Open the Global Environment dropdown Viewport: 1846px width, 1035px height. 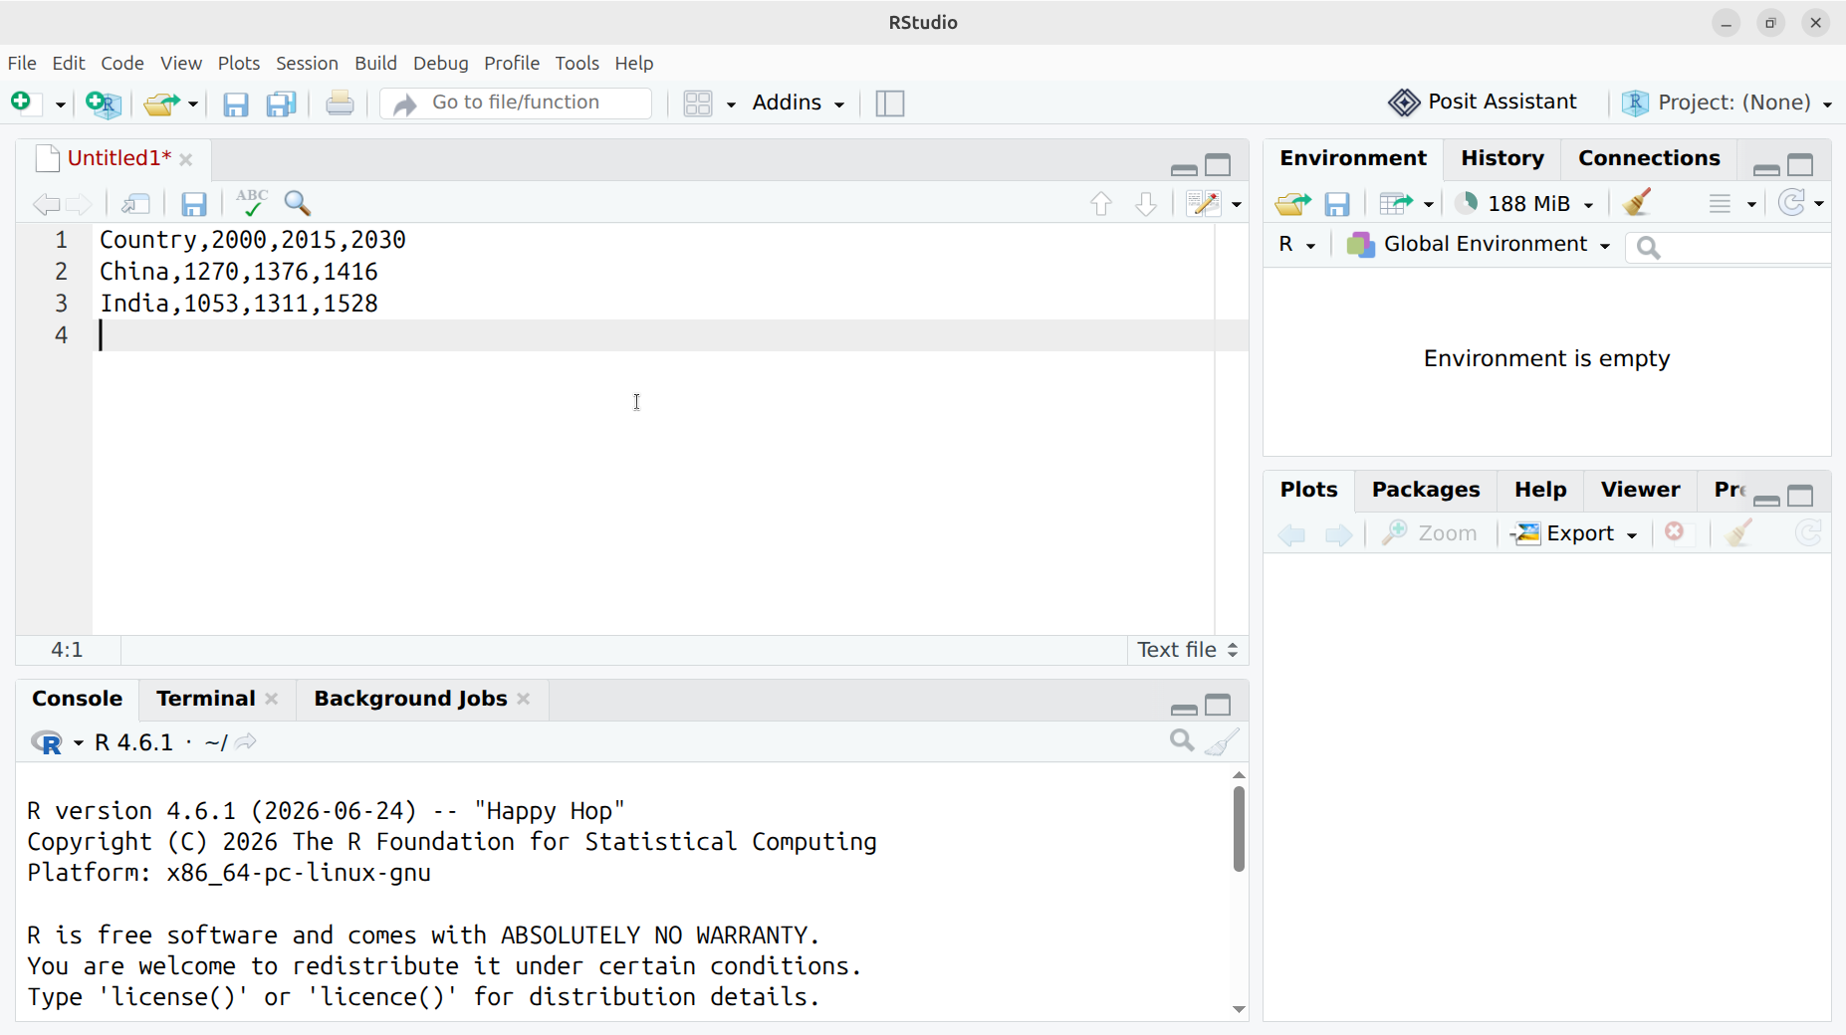click(1479, 245)
